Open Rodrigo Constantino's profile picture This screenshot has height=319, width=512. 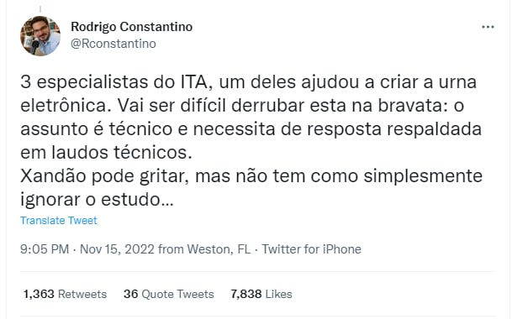(40, 36)
